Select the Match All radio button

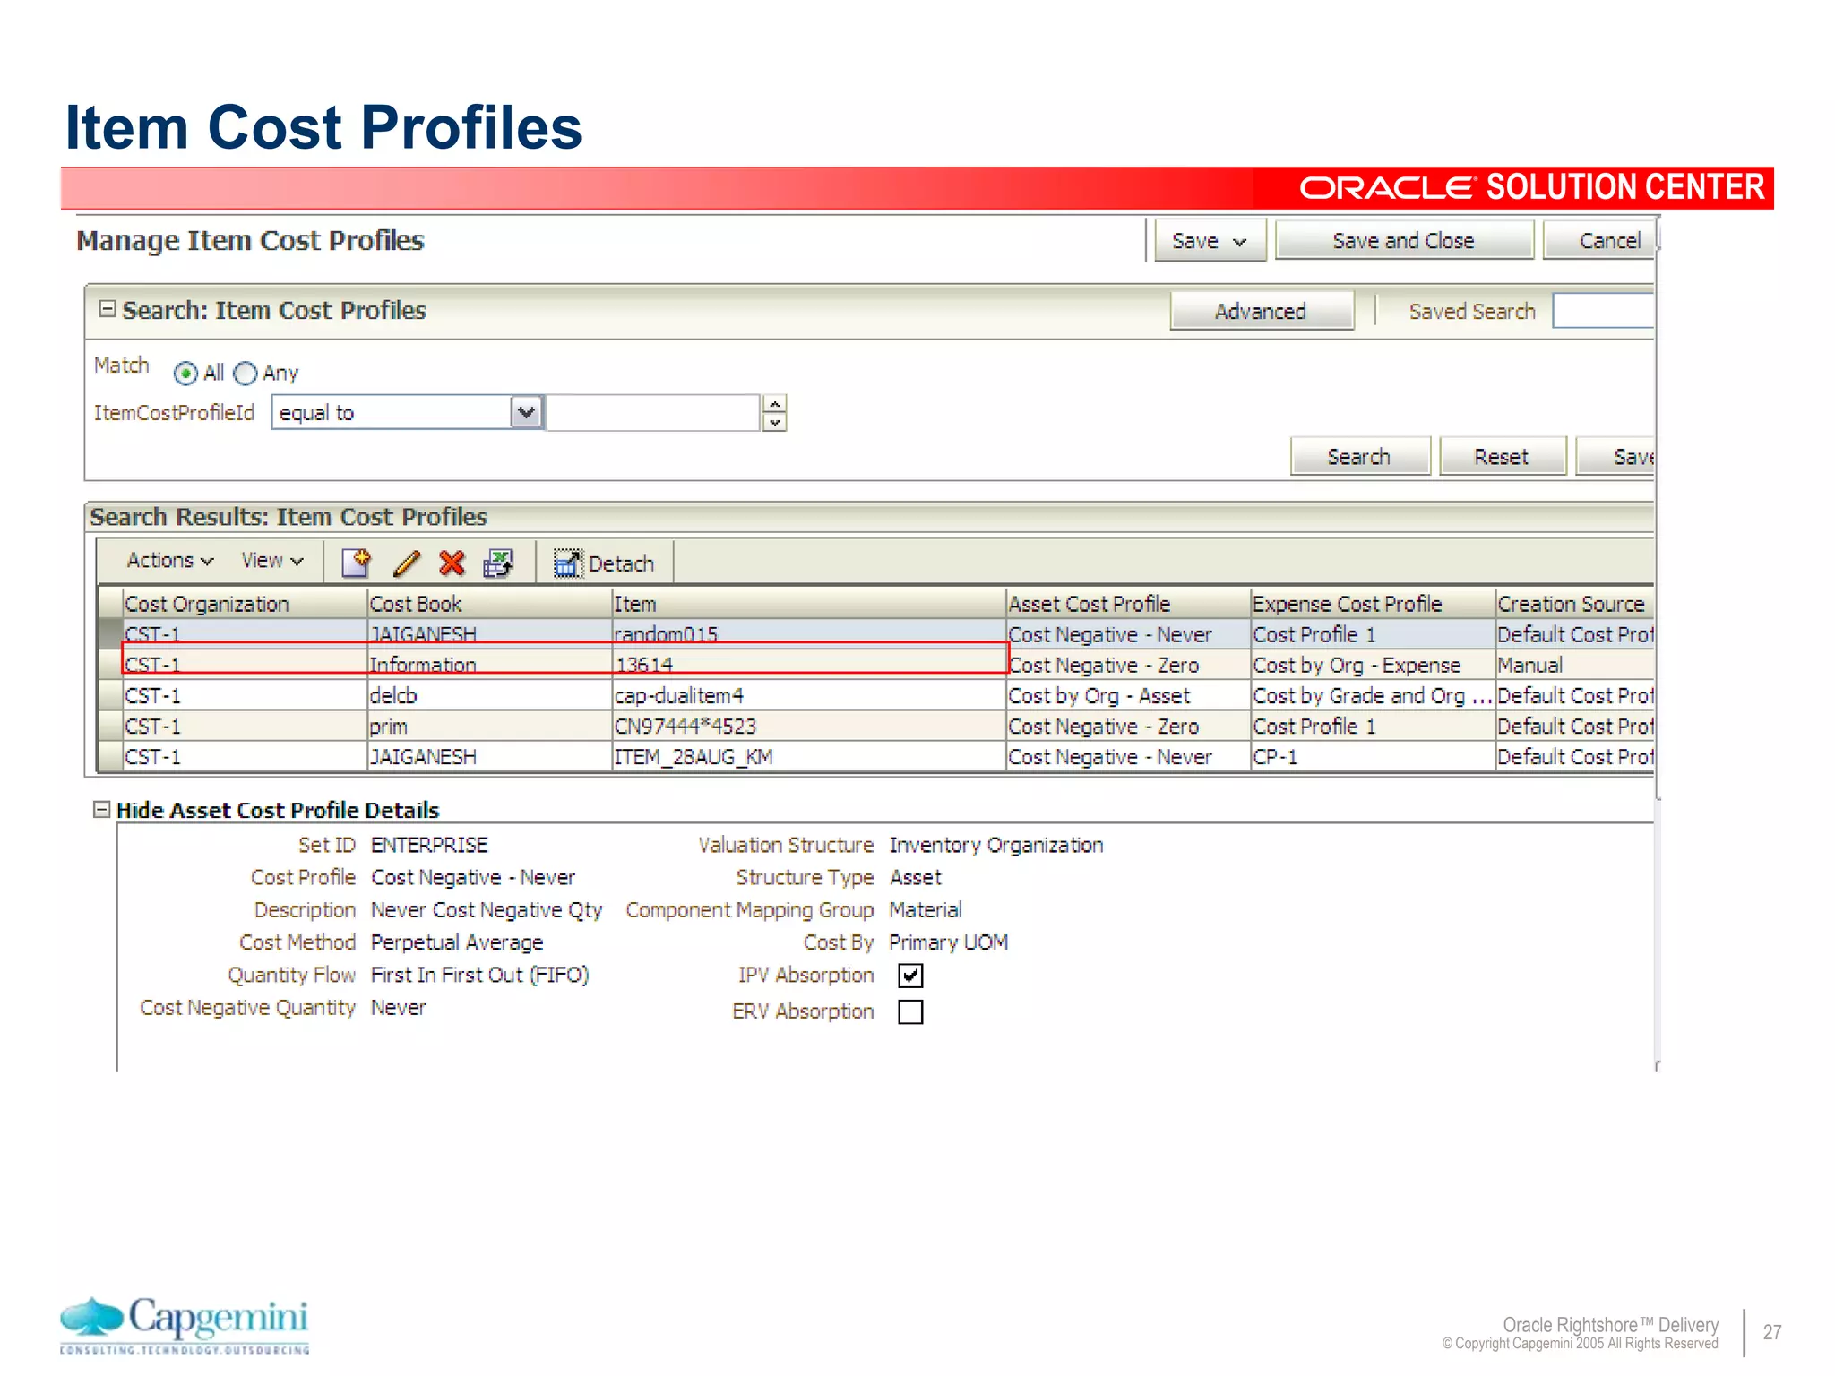pyautogui.click(x=185, y=374)
